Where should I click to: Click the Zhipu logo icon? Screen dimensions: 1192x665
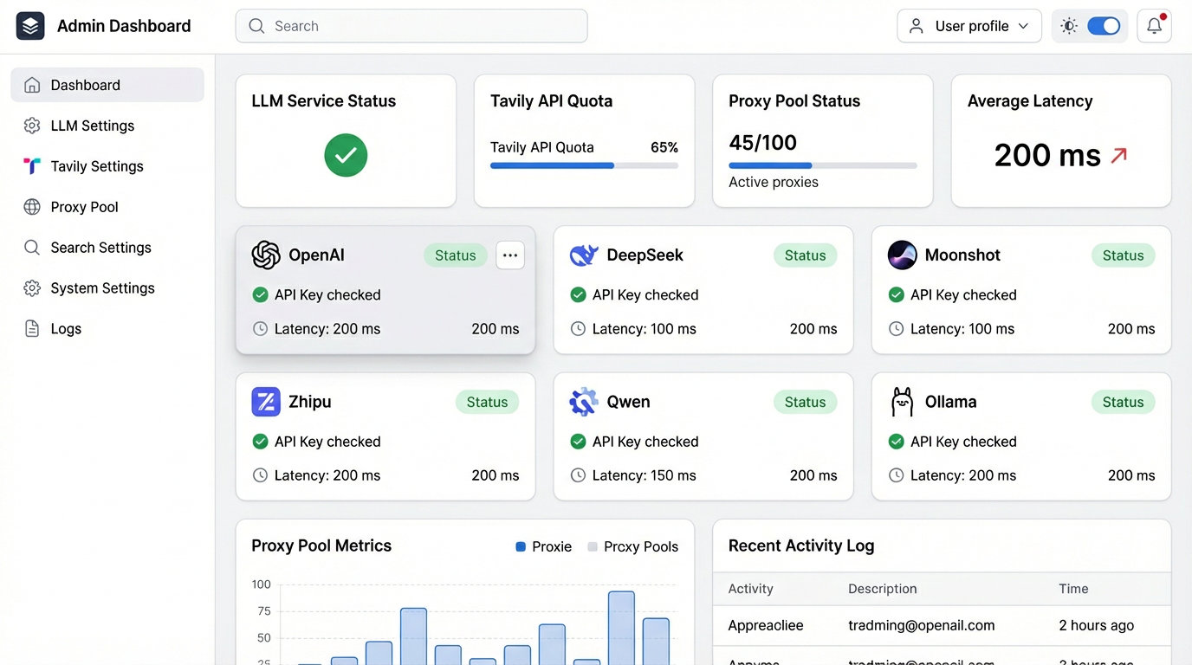[266, 402]
